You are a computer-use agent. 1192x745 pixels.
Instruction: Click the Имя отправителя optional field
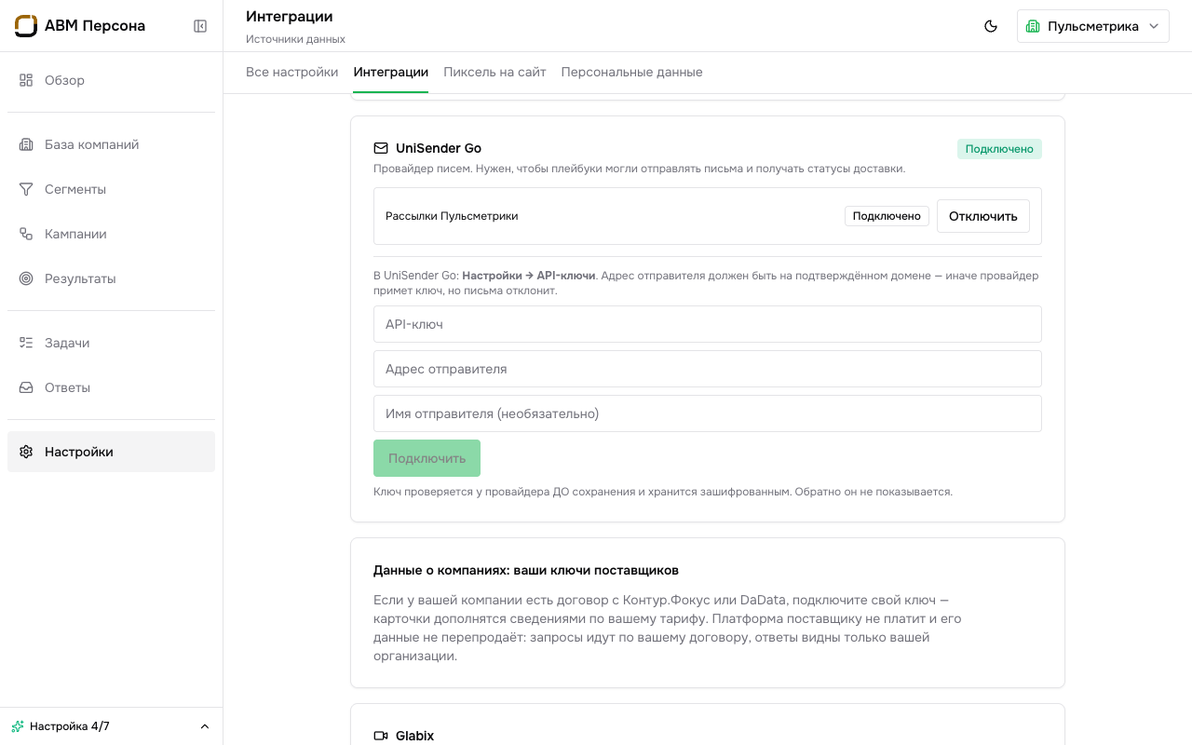tap(708, 413)
